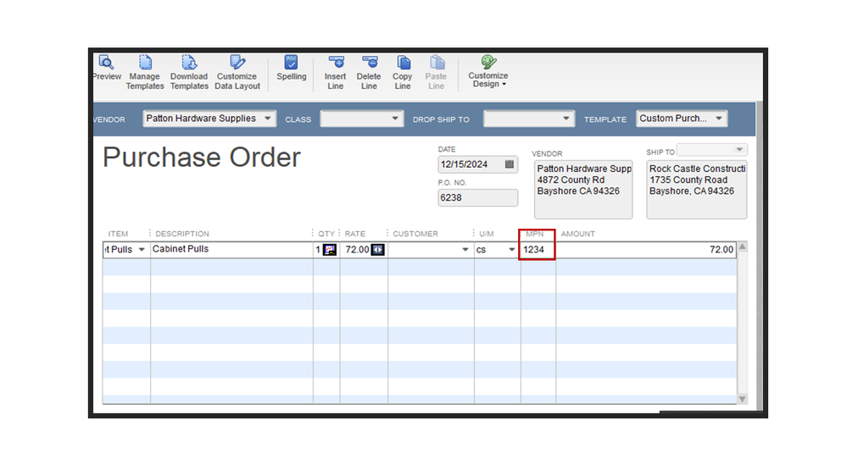847x476 pixels.
Task: Click the MPN cell 1234
Action: pos(538,249)
